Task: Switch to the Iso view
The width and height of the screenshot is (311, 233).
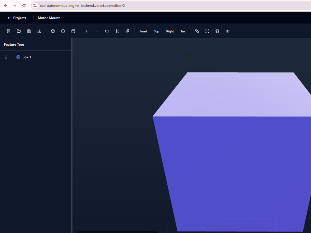Action: (183, 31)
